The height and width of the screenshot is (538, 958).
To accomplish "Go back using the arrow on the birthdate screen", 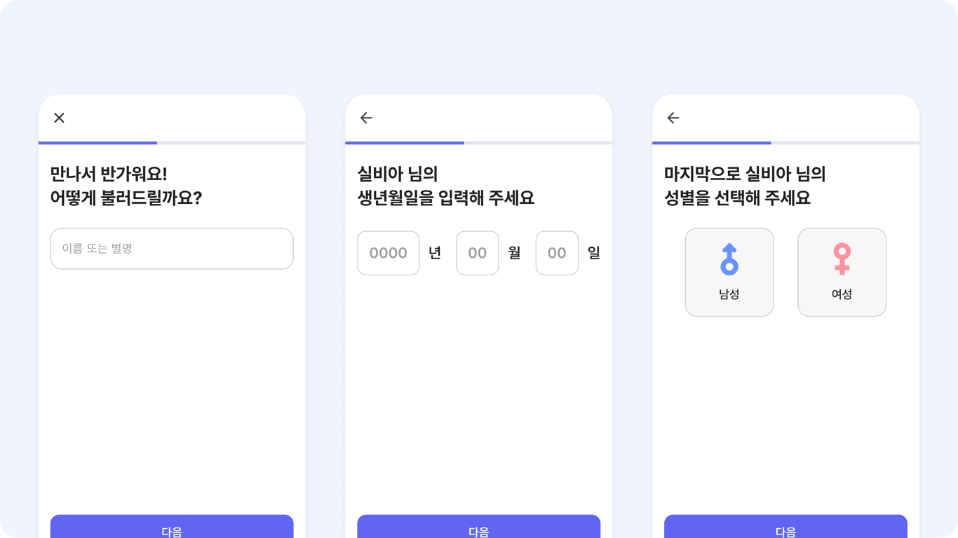I will pos(366,118).
